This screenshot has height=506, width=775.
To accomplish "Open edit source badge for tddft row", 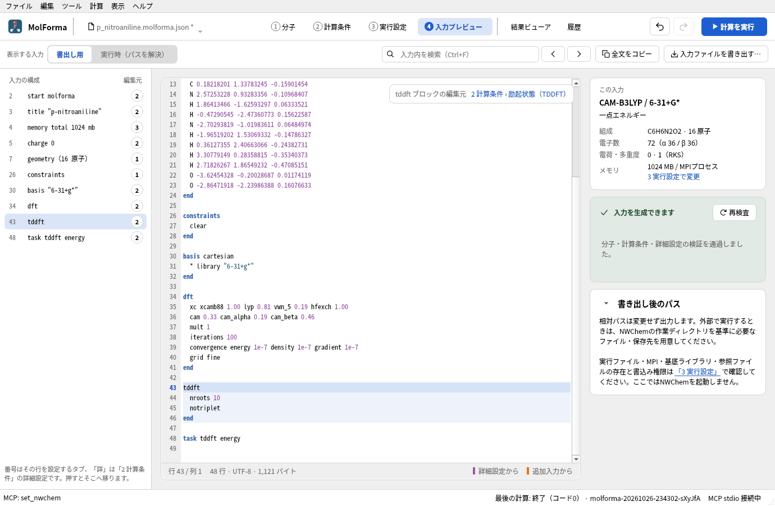I will coord(136,222).
